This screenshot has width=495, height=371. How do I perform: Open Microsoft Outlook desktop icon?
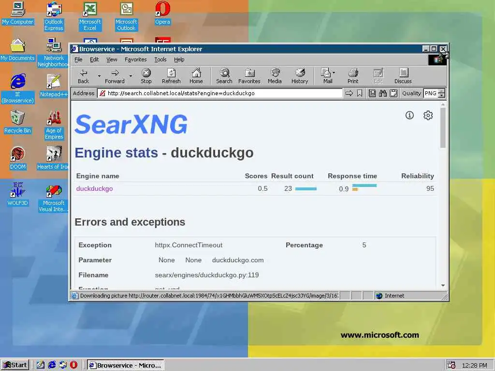point(126,16)
